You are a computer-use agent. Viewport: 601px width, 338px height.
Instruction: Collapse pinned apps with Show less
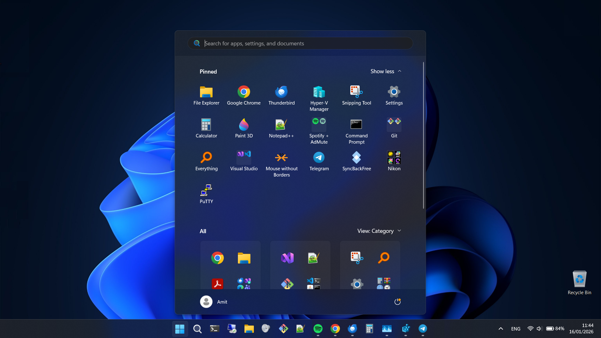(x=386, y=71)
